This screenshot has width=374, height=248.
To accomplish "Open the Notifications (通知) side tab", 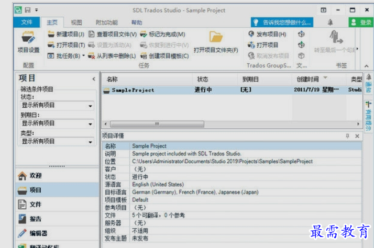I will [x=369, y=83].
